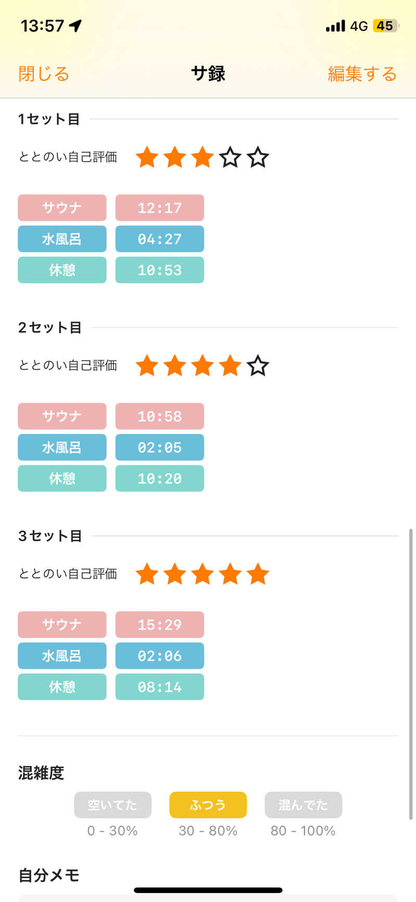Tap the set 2 サウナ label

[62, 416]
